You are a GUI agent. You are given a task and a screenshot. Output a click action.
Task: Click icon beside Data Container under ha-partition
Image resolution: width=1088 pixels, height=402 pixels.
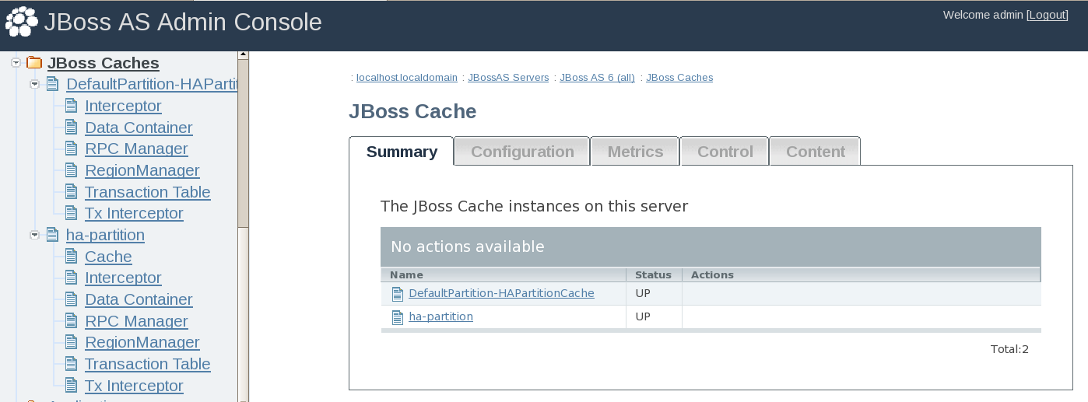(x=72, y=299)
